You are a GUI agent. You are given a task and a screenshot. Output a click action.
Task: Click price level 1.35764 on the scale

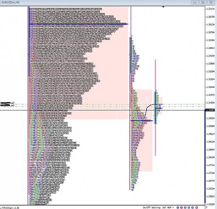210,33
